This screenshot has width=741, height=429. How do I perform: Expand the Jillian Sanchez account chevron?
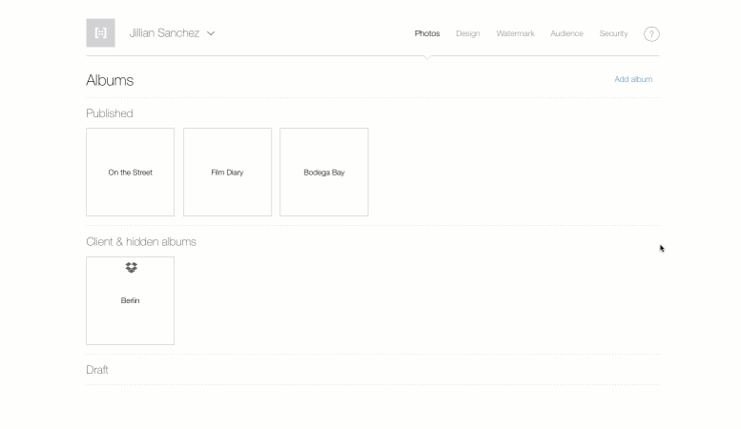pyautogui.click(x=211, y=33)
